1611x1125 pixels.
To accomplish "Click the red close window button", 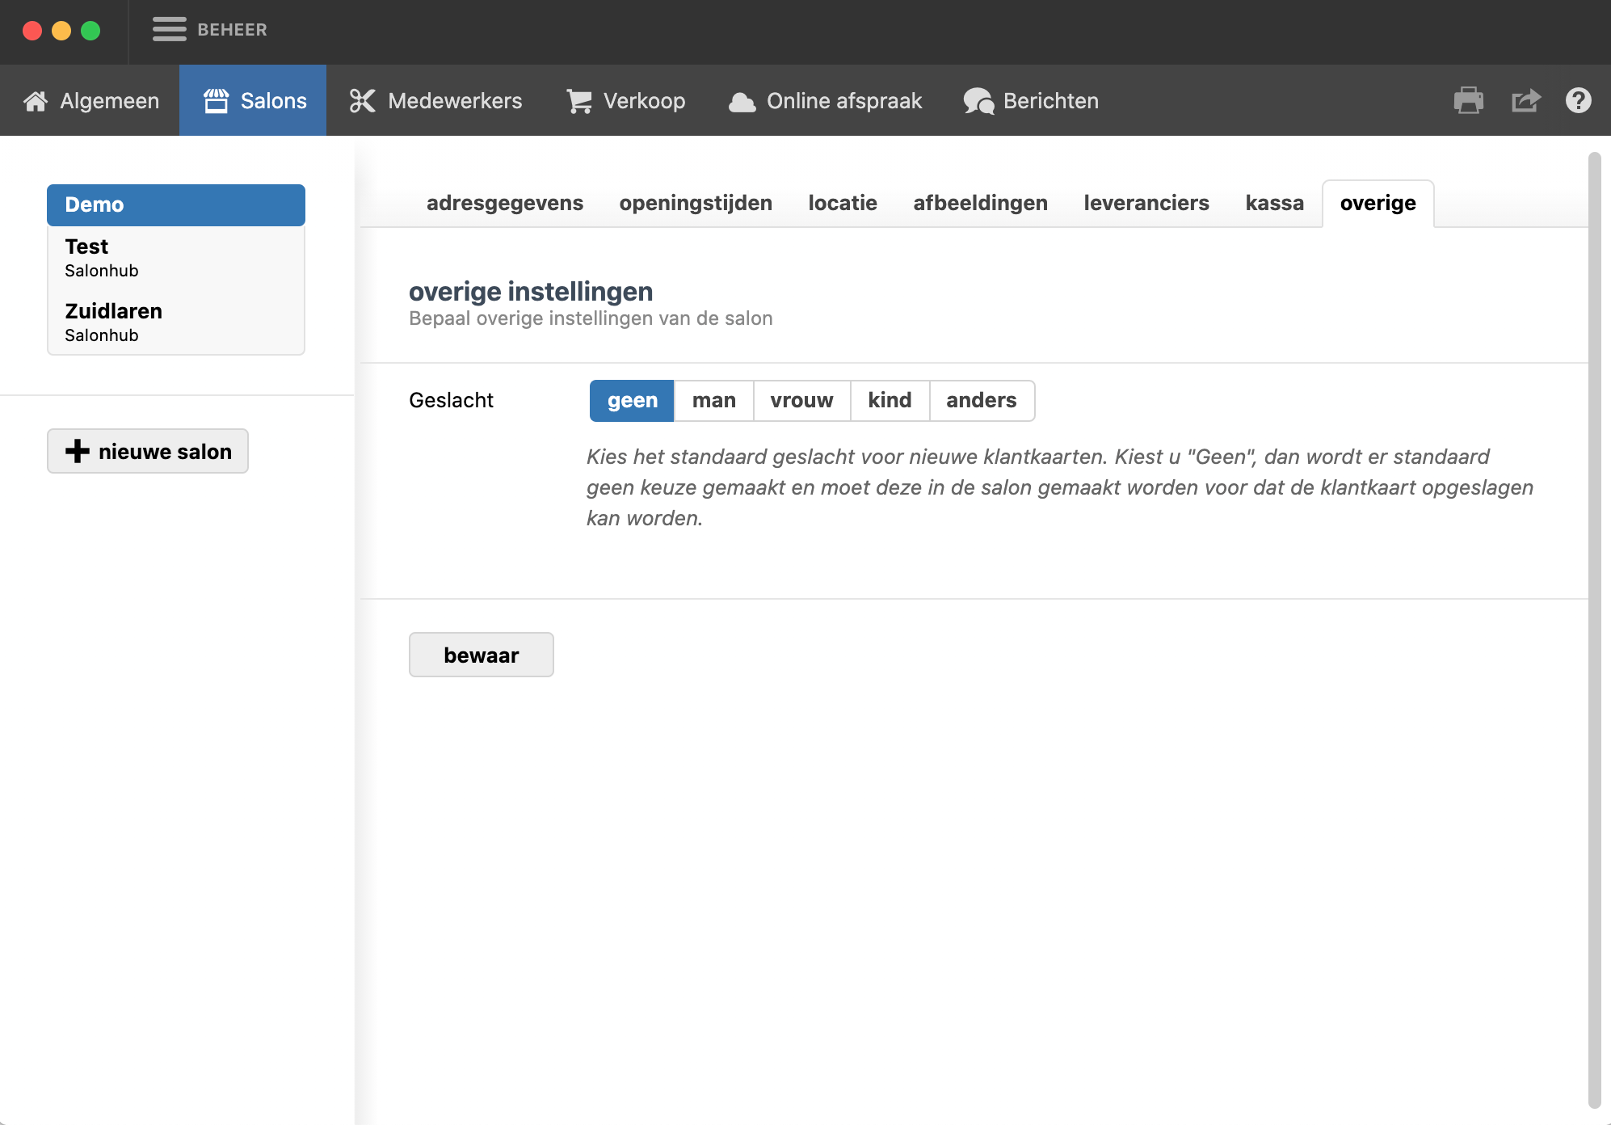I will tap(32, 31).
